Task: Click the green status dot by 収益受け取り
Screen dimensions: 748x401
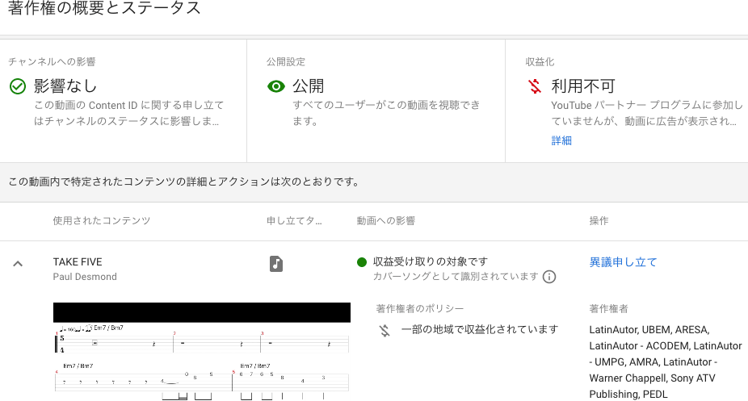Action: pos(362,262)
